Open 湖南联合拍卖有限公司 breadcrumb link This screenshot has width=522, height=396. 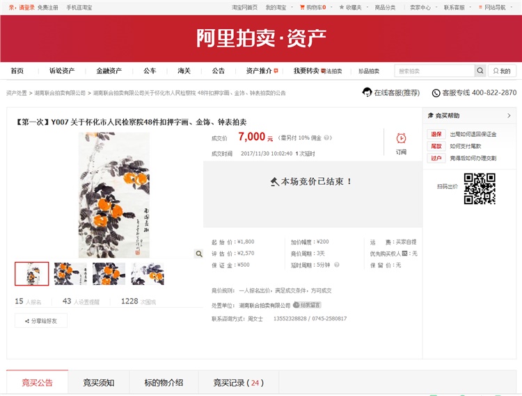click(x=60, y=92)
